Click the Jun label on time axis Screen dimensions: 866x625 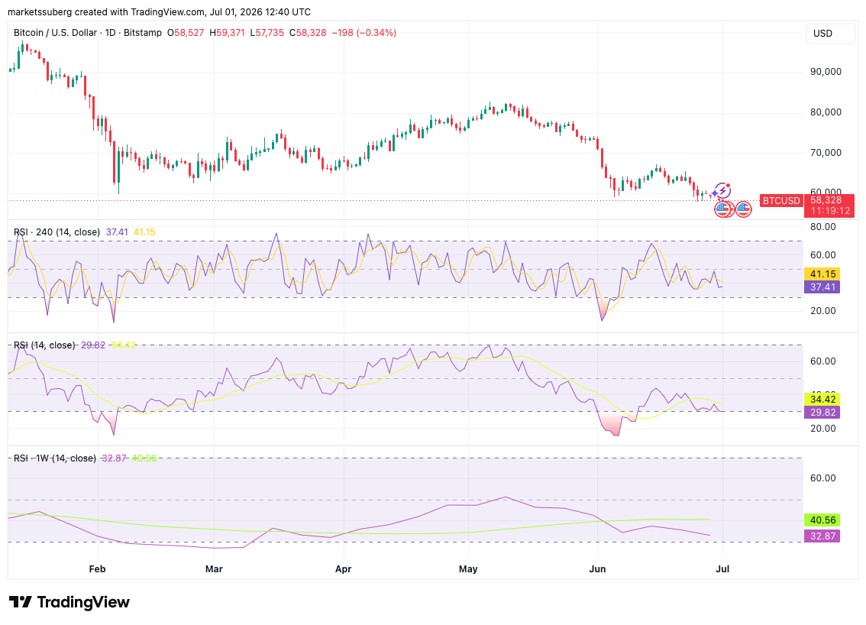[x=597, y=568]
